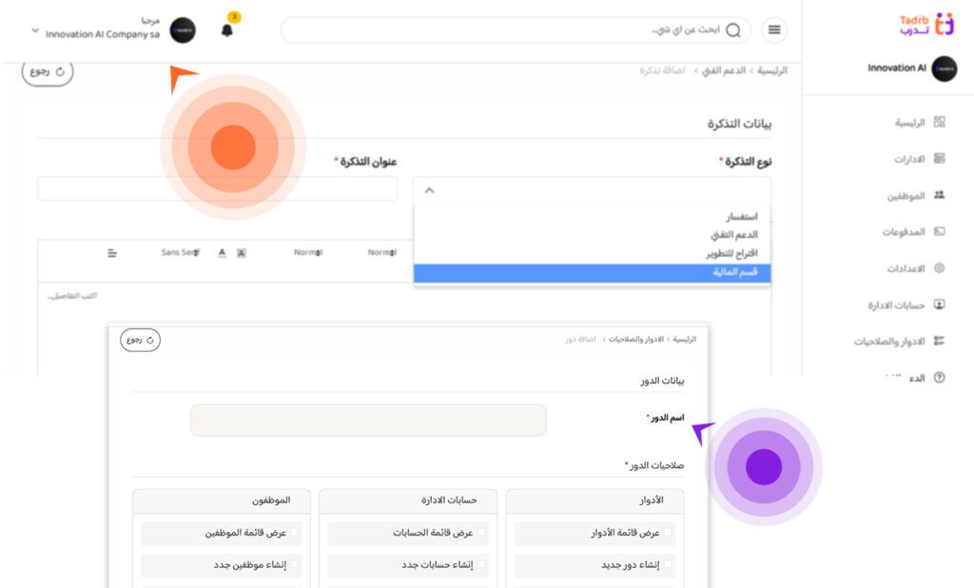Click the الموظفين people icon in the sidebar

click(939, 195)
